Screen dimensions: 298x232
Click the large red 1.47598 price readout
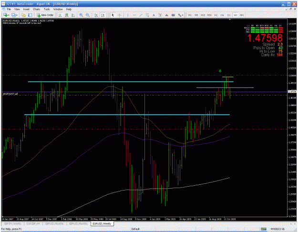[x=265, y=38]
